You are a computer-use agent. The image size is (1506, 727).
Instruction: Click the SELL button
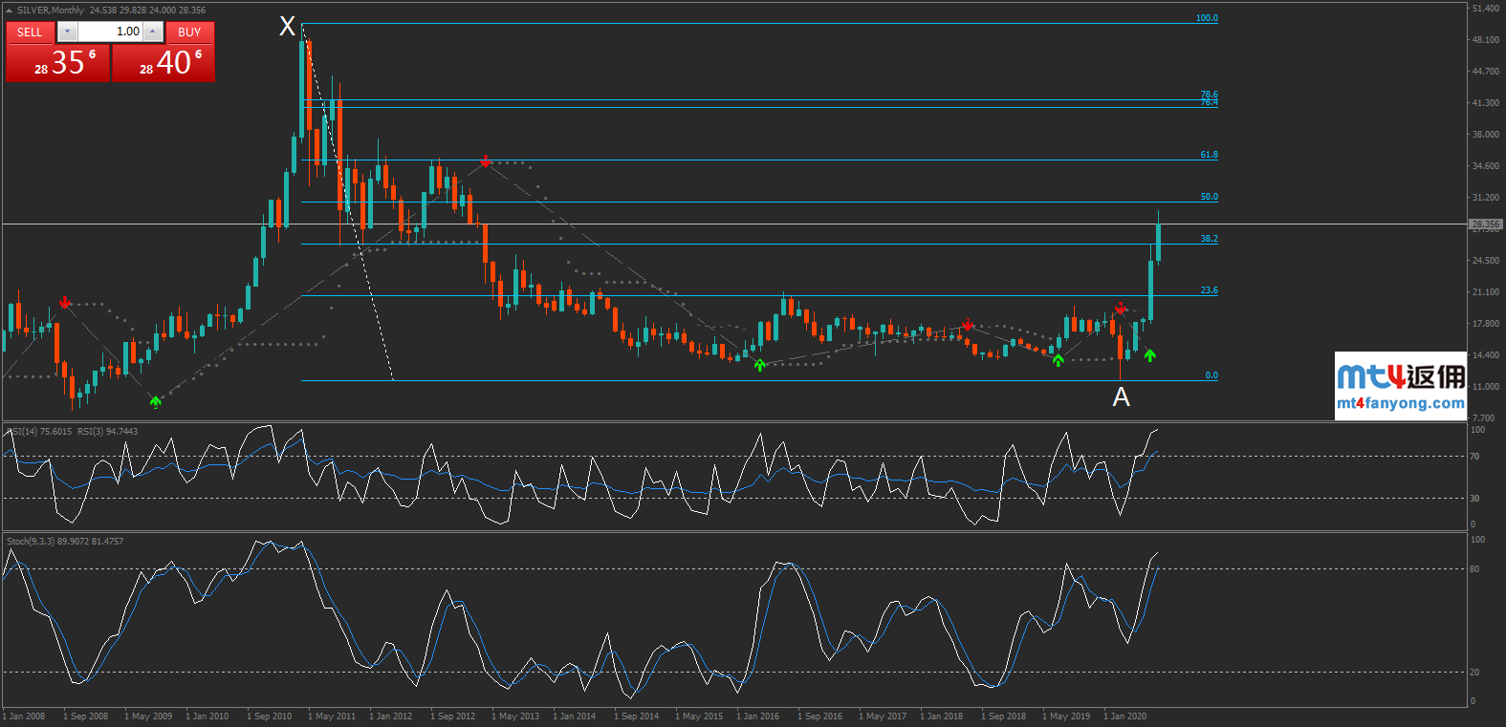pos(30,32)
